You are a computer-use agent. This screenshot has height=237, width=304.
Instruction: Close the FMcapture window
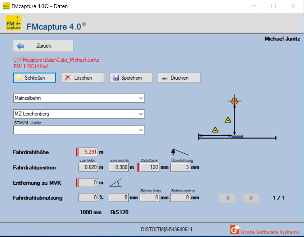[293, 6]
